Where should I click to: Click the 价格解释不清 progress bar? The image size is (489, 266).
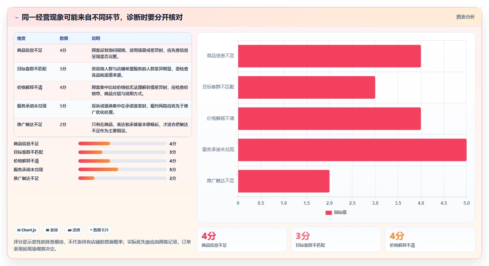122,161
